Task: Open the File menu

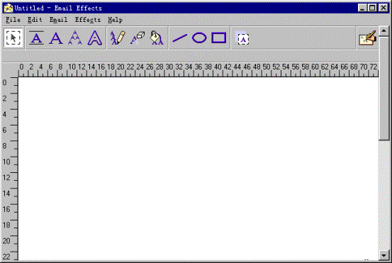Action: click(13, 20)
